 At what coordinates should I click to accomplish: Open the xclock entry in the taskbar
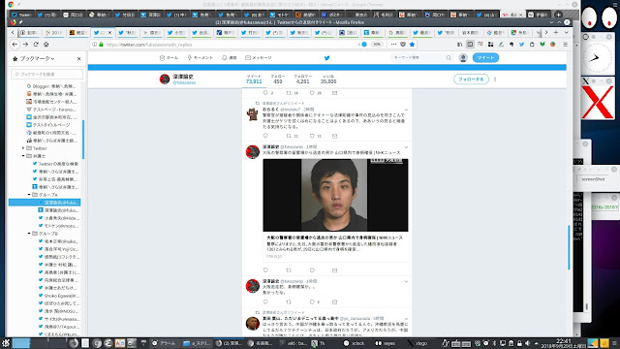point(355,343)
